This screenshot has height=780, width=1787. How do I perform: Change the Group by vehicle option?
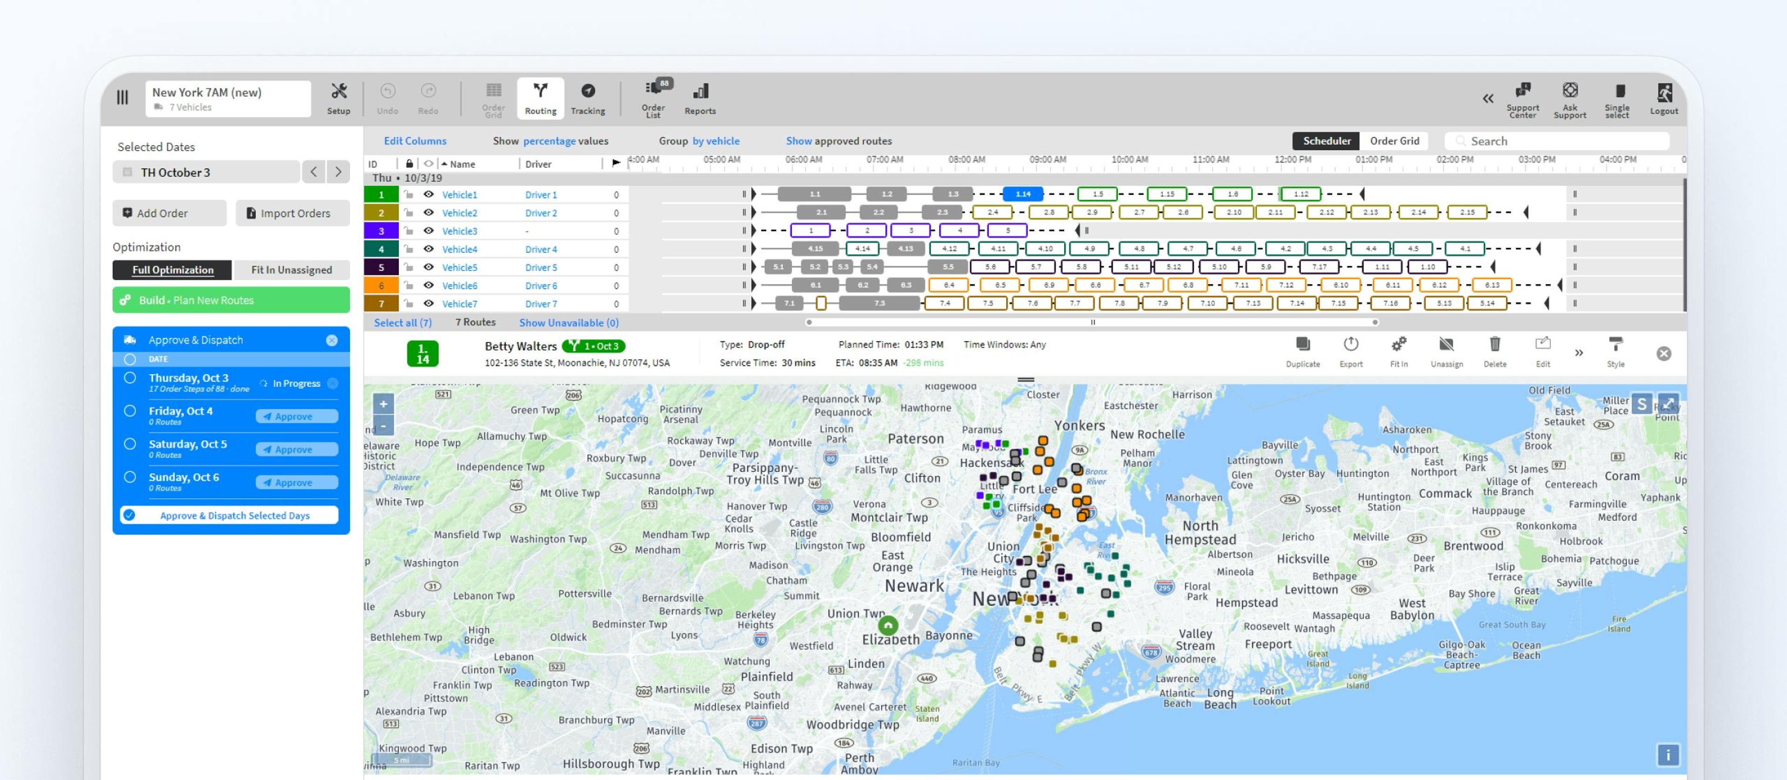[x=716, y=141]
